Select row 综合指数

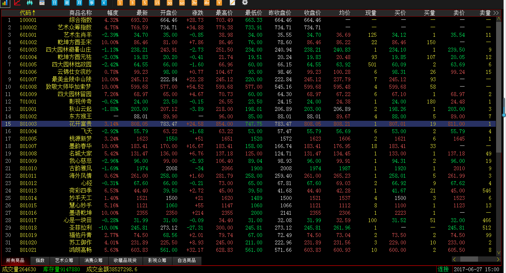coord(248,20)
